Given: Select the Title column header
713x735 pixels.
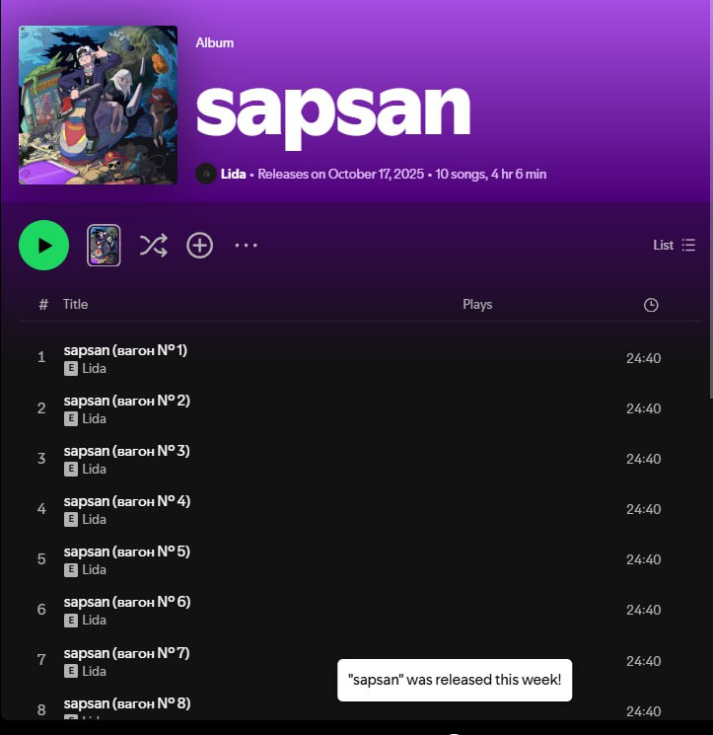Looking at the screenshot, I should coord(75,304).
